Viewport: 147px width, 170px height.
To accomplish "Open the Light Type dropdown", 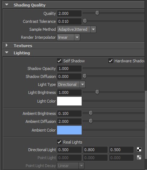I will [x=71, y=84].
